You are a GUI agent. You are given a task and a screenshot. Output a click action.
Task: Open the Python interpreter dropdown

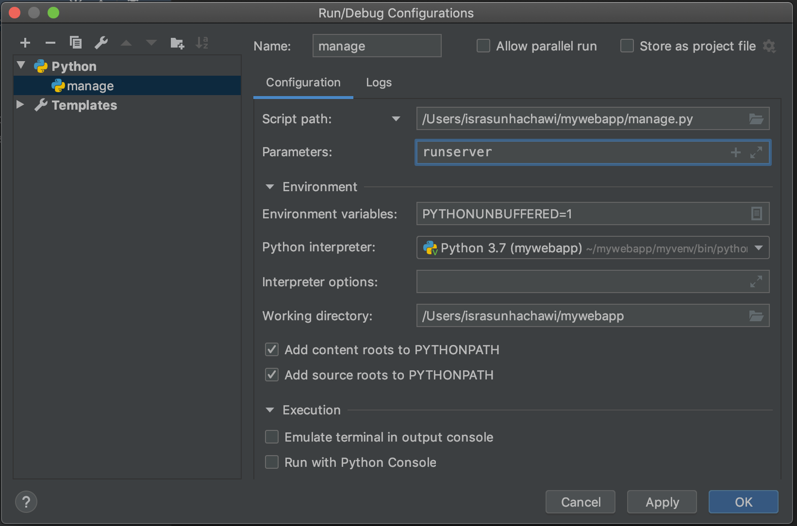coord(758,247)
